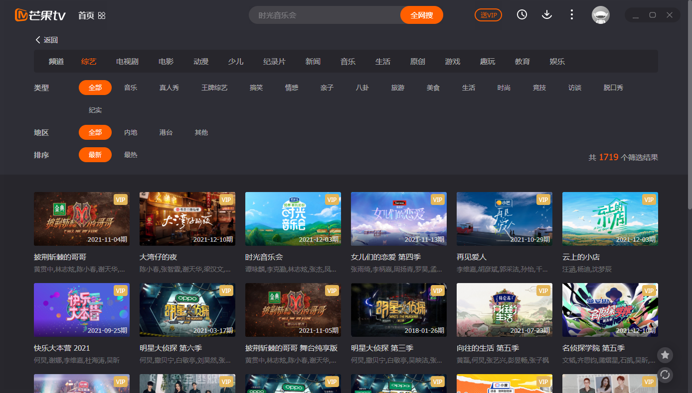Filter type by 纪实

pos(95,110)
